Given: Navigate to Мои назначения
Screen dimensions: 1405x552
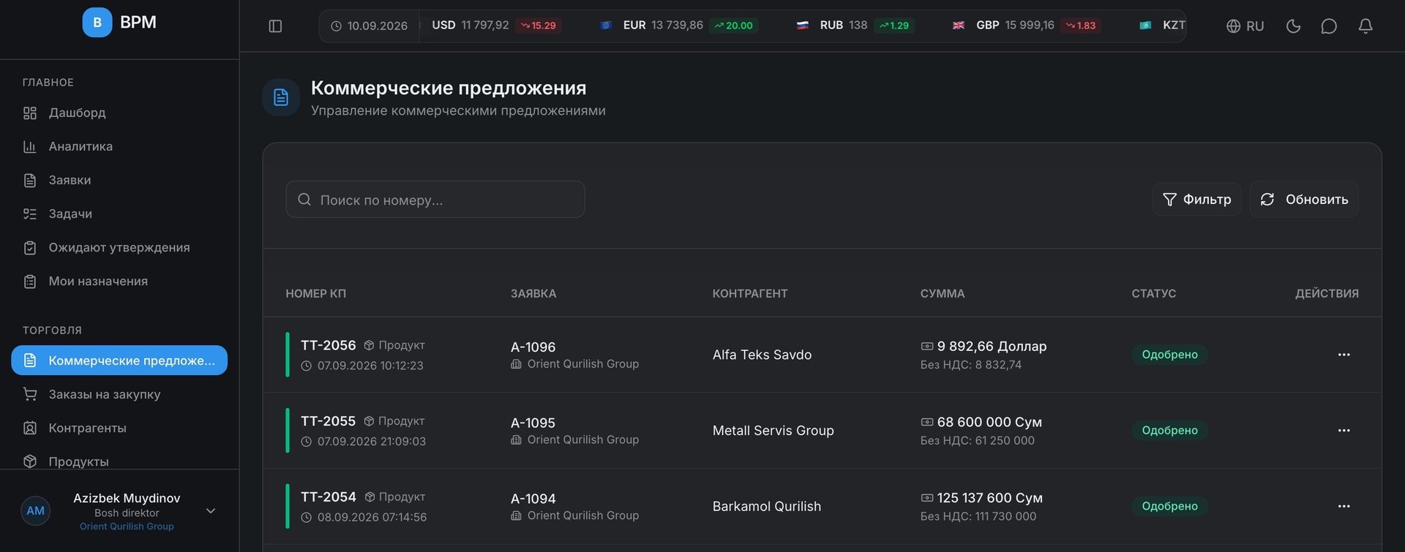Looking at the screenshot, I should pos(119,281).
